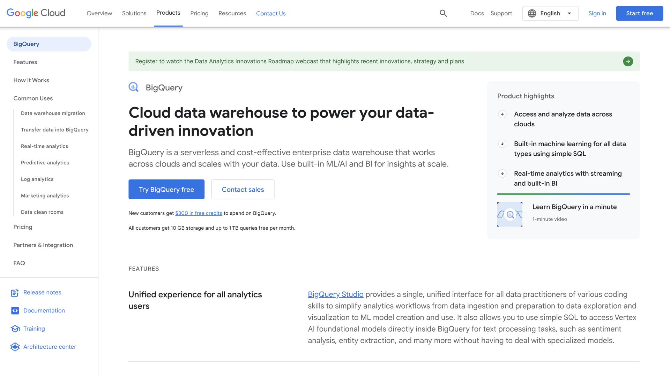The height and width of the screenshot is (377, 670).
Task: Open Release notes via its document icon
Action: coord(15,293)
